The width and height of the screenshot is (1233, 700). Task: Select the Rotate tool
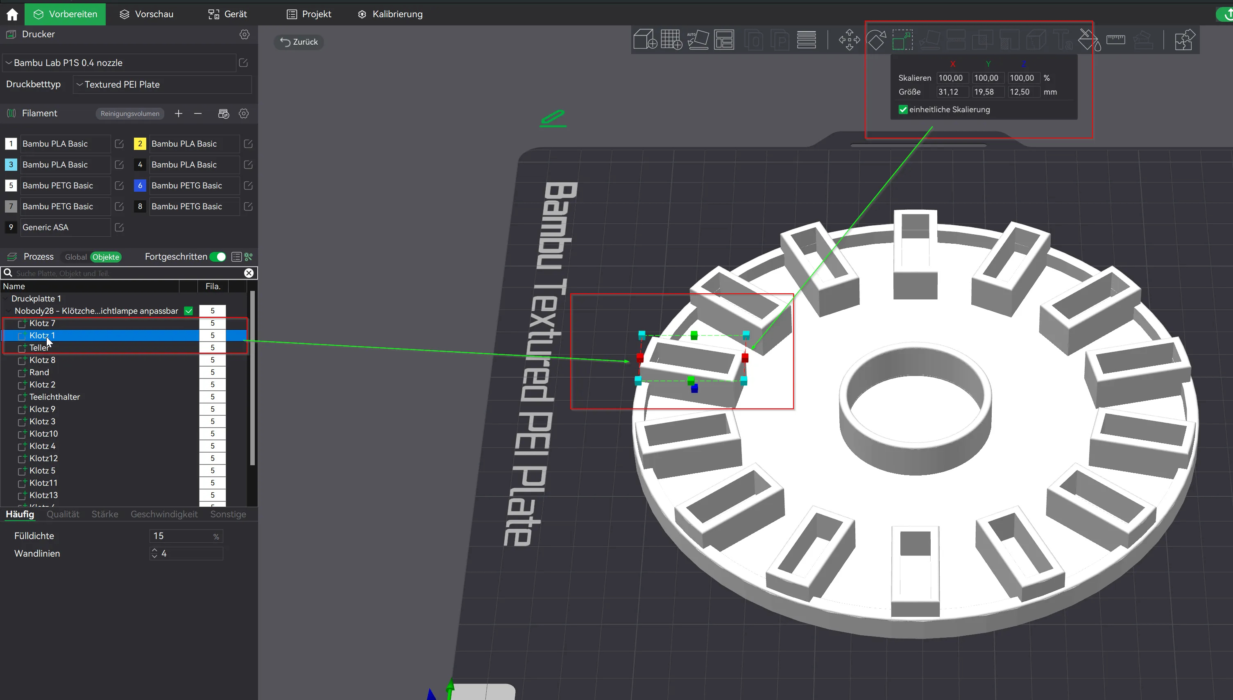pos(876,39)
